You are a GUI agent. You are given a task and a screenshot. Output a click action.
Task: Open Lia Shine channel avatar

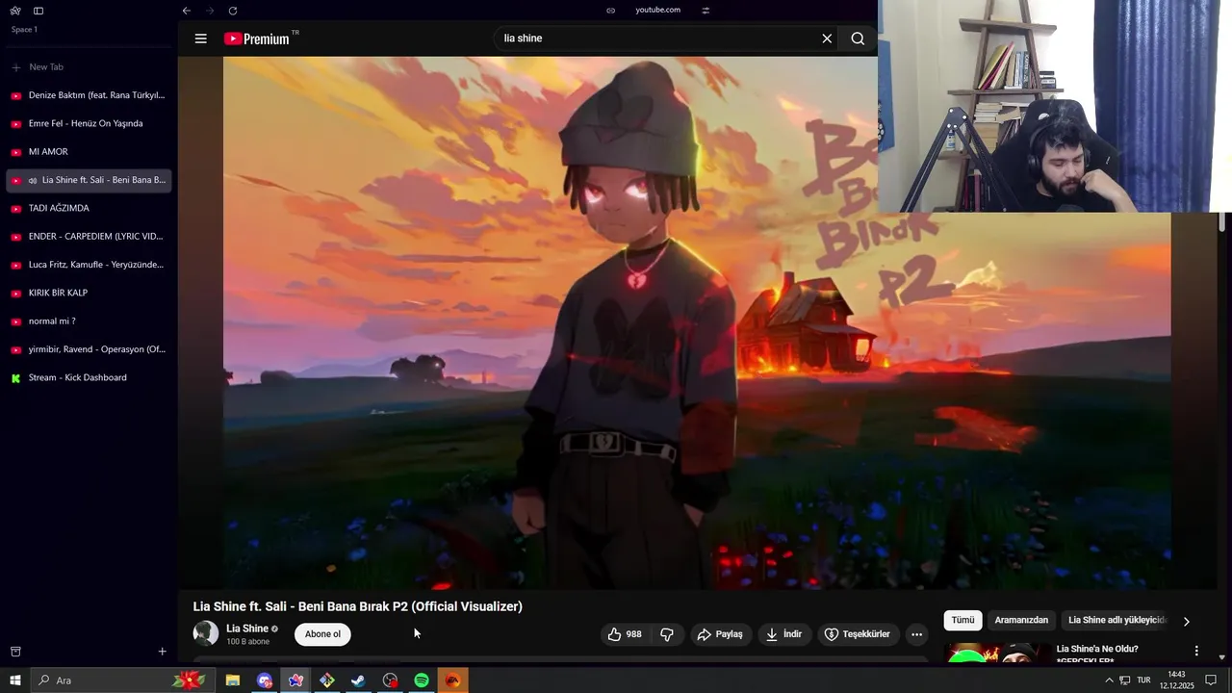[x=206, y=633]
